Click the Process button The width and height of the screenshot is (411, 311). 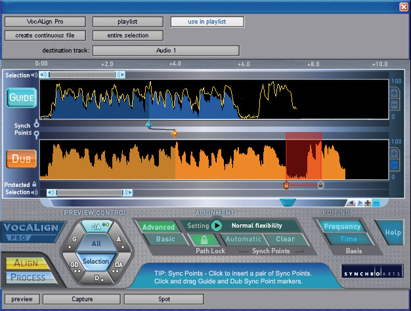point(28,278)
